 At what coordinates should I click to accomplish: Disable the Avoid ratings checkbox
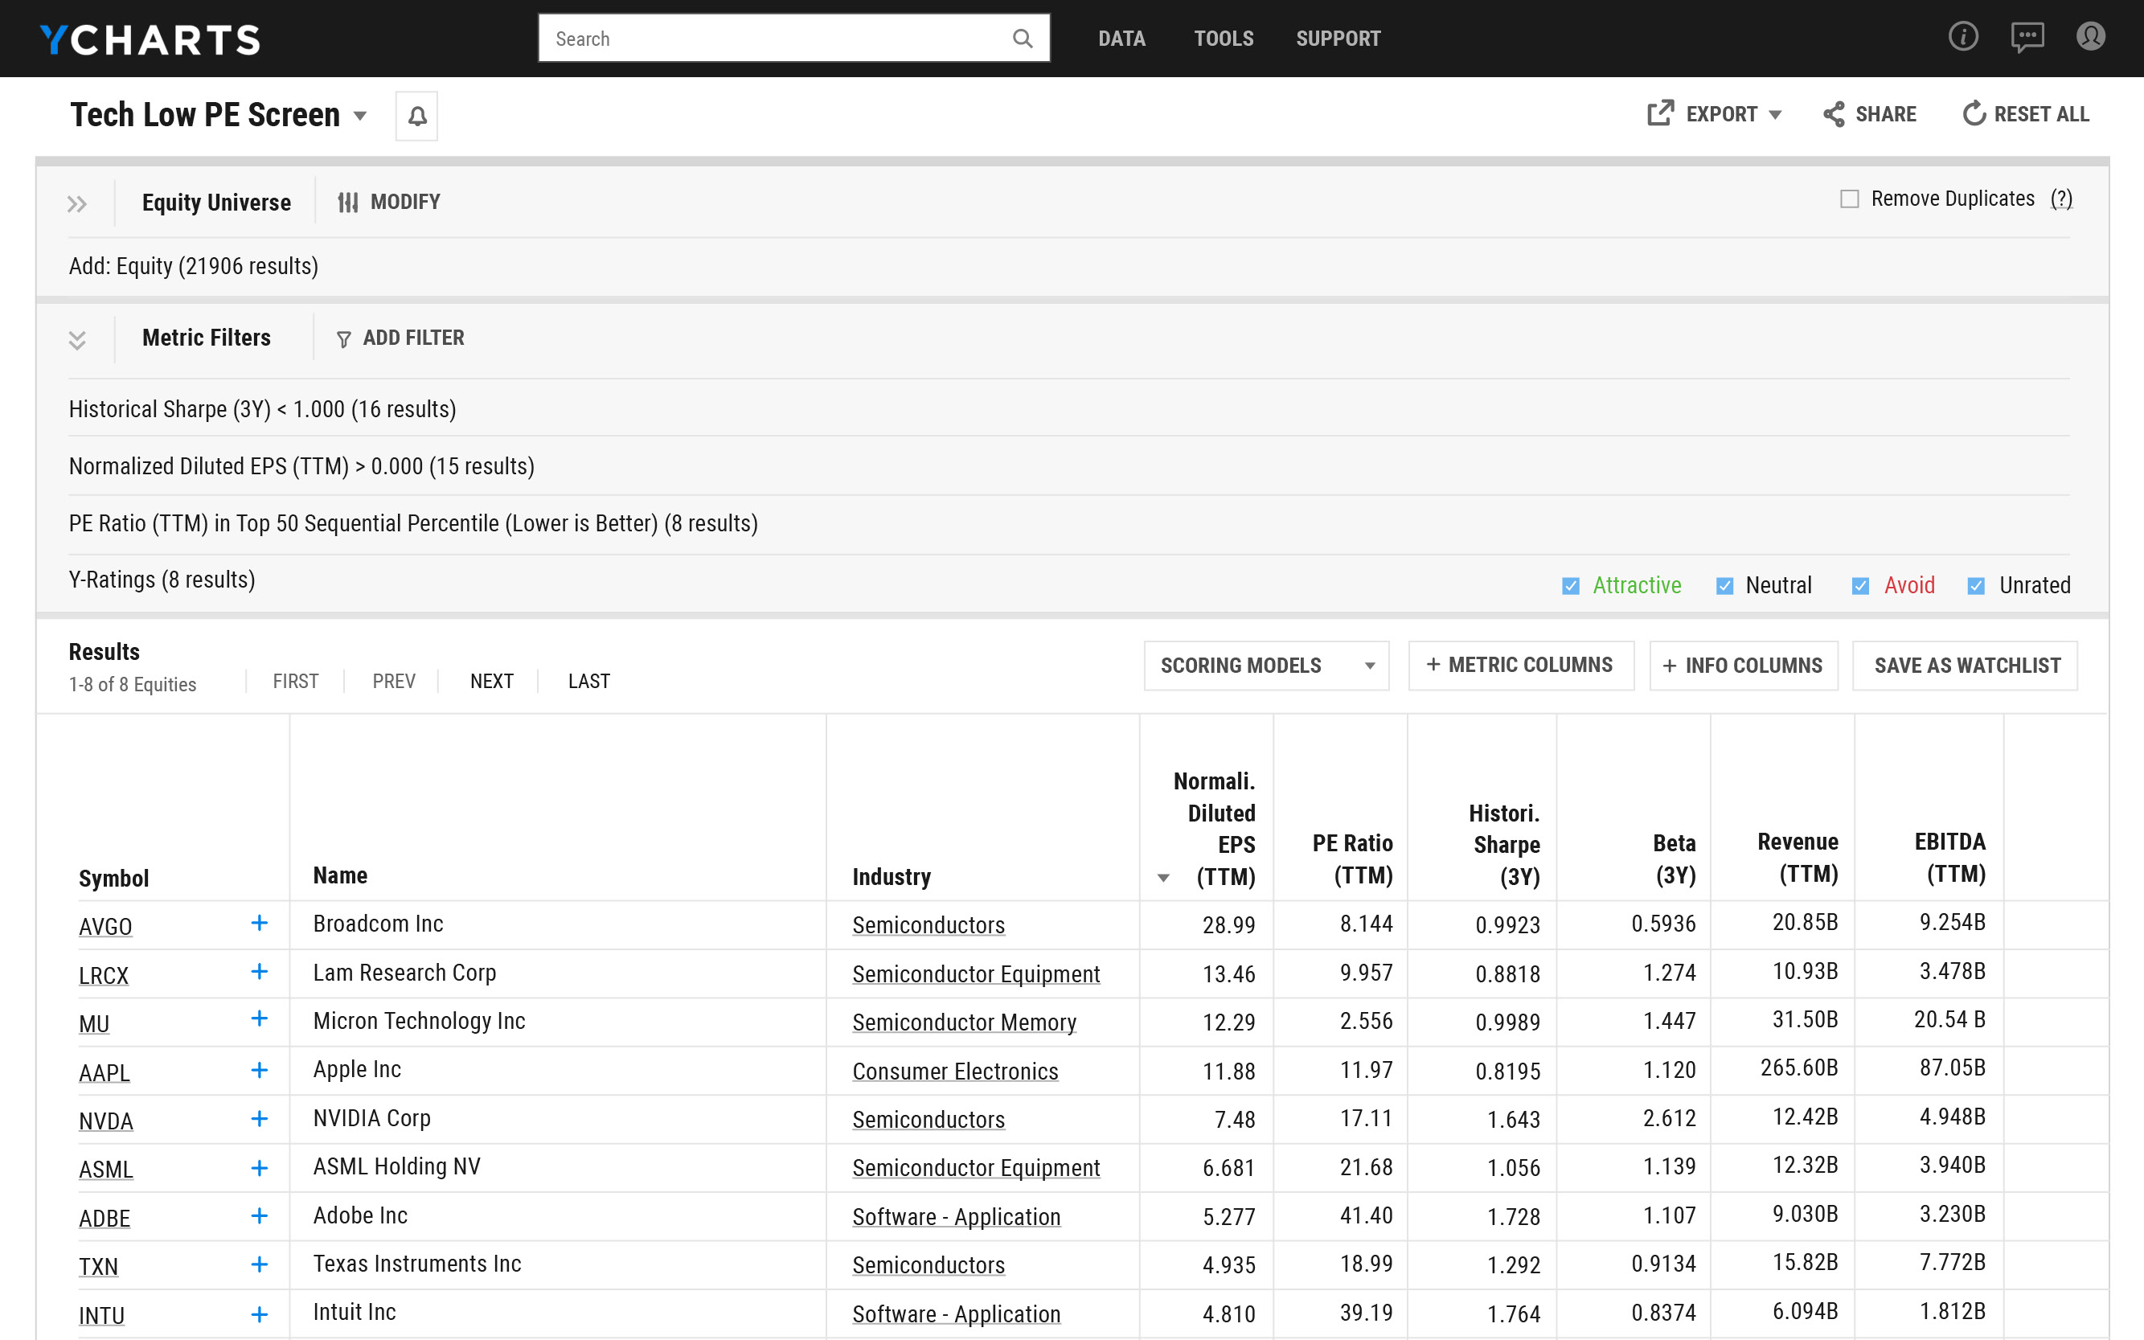point(1861,585)
